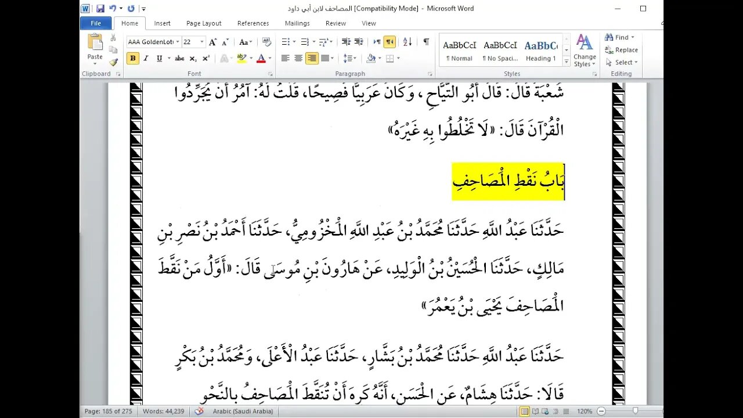Center-align the paragraph text
Image resolution: width=743 pixels, height=418 pixels.
click(x=298, y=58)
